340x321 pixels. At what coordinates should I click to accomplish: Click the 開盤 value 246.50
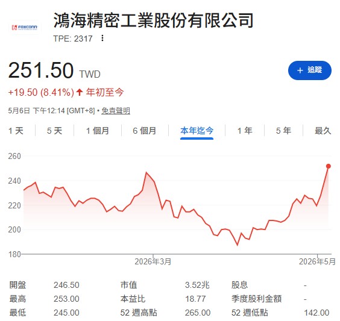[66, 285]
